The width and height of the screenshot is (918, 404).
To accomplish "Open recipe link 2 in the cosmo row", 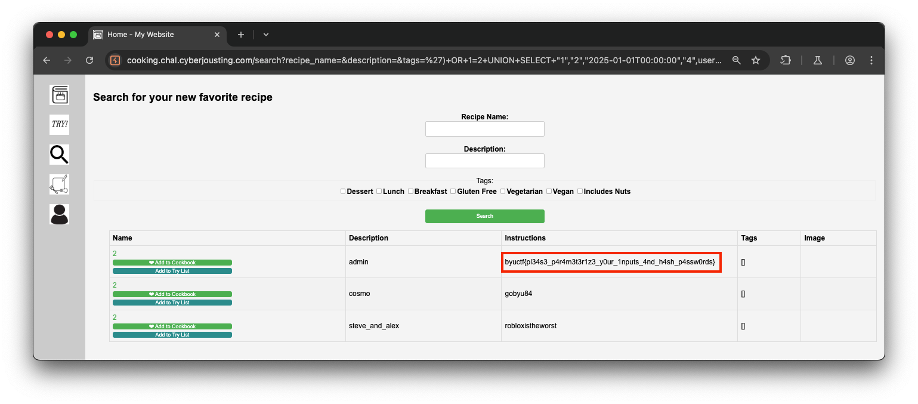I will click(x=115, y=285).
